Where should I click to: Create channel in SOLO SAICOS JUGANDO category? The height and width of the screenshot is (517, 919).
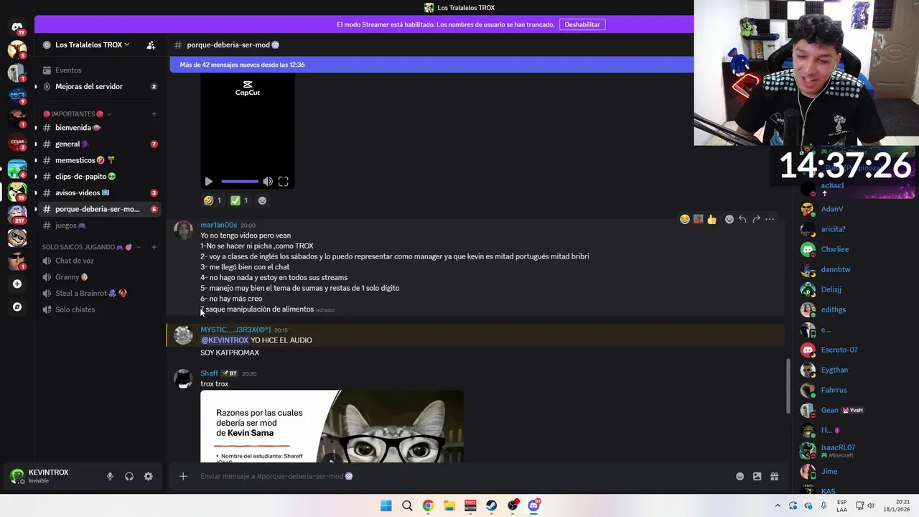(x=154, y=247)
